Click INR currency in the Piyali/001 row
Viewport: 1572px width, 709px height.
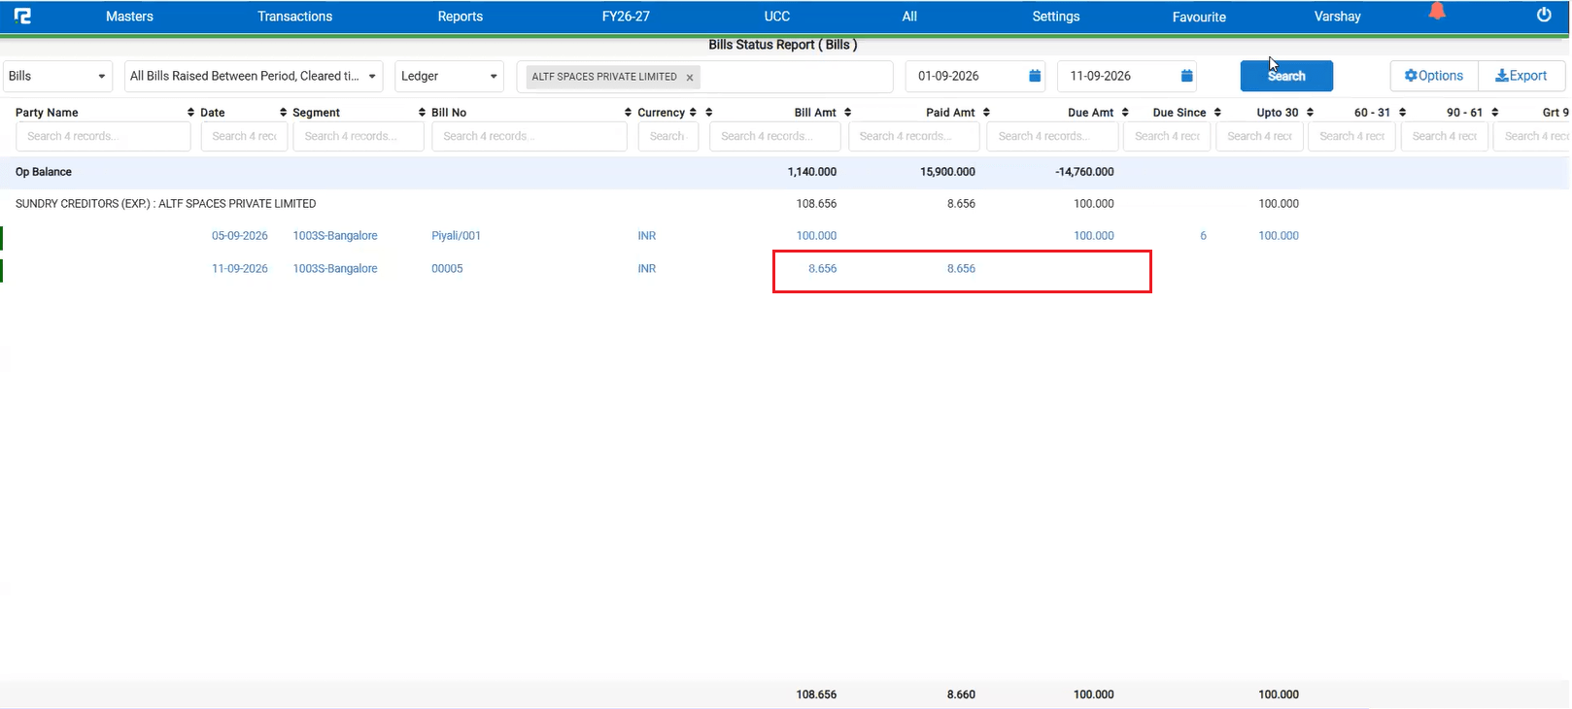[x=647, y=236]
